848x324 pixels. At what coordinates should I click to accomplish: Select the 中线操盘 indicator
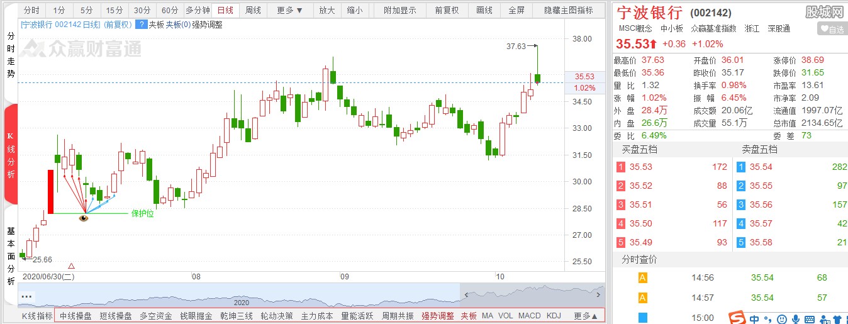[x=75, y=316]
